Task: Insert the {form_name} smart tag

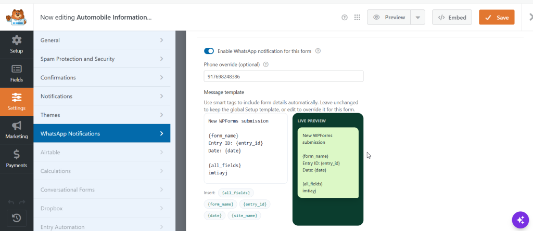Action: click(220, 204)
